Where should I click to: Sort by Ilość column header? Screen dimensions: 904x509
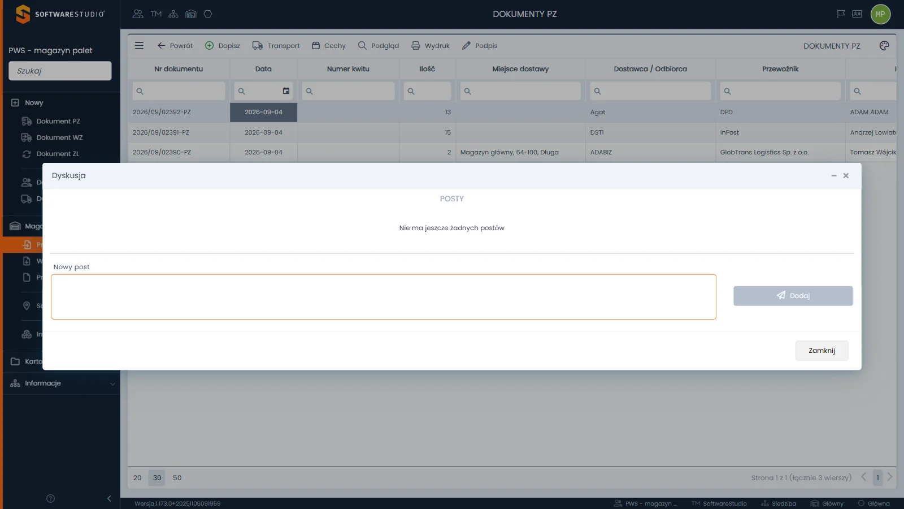[x=427, y=69]
